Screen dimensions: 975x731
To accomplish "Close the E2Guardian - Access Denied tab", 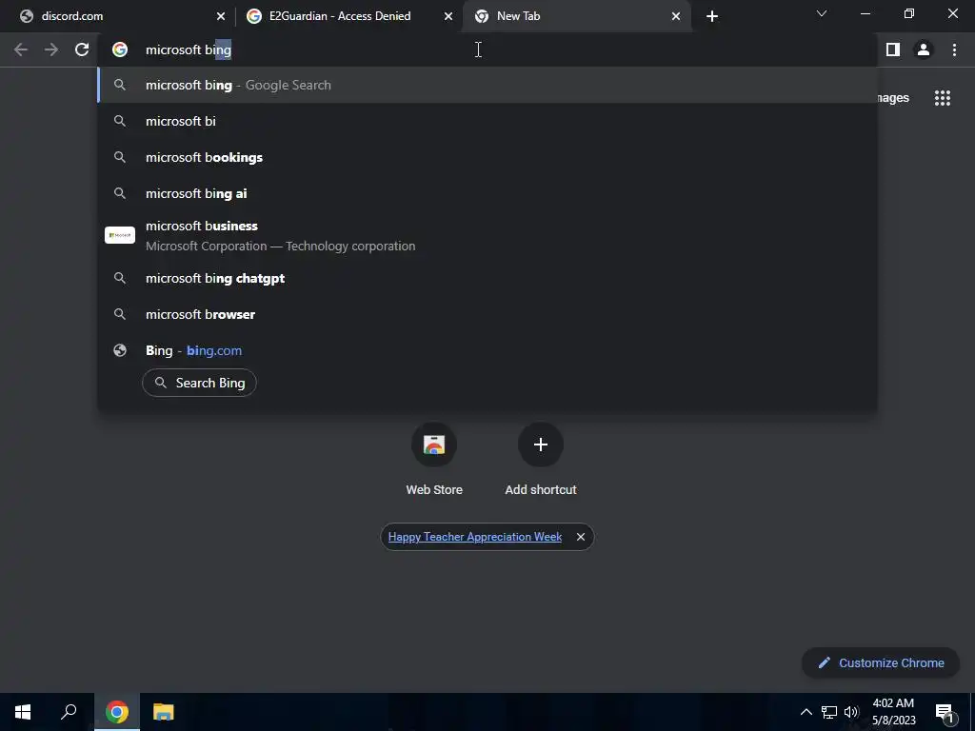I will [x=448, y=16].
